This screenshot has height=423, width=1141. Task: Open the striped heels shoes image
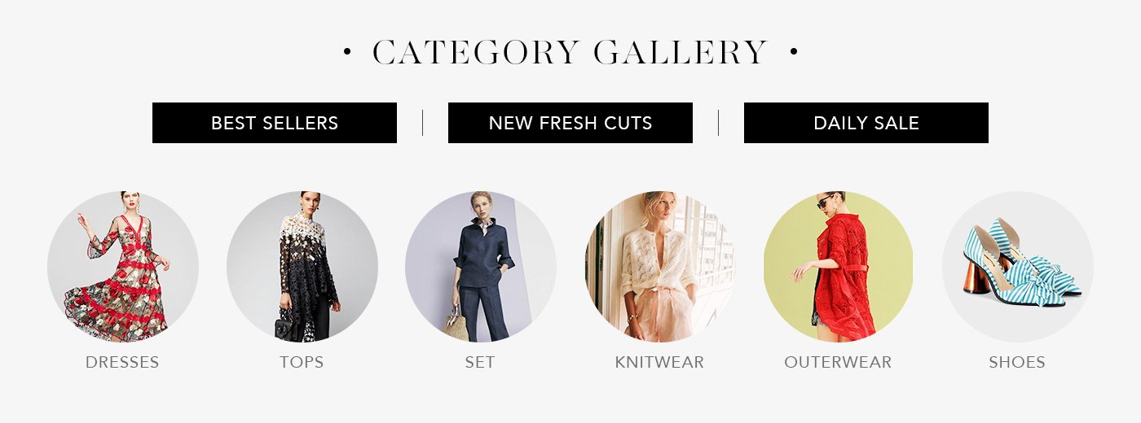[x=1018, y=267]
